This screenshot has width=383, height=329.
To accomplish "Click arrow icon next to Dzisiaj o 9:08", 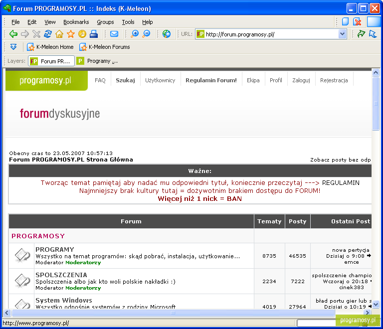I will (369, 256).
